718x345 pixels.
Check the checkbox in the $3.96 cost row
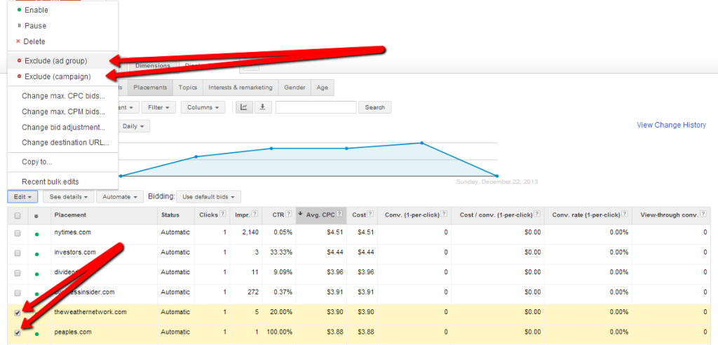coord(18,273)
